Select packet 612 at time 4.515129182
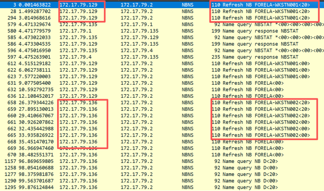Screen dimensions: 324x191 click(162, 64)
